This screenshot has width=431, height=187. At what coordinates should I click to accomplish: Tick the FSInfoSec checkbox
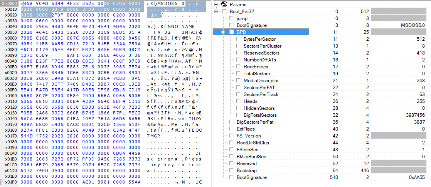231,149
